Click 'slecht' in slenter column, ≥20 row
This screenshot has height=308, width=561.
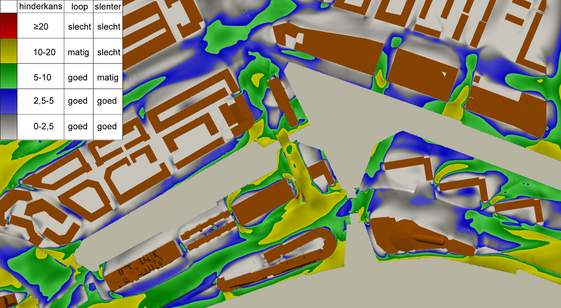[108, 27]
